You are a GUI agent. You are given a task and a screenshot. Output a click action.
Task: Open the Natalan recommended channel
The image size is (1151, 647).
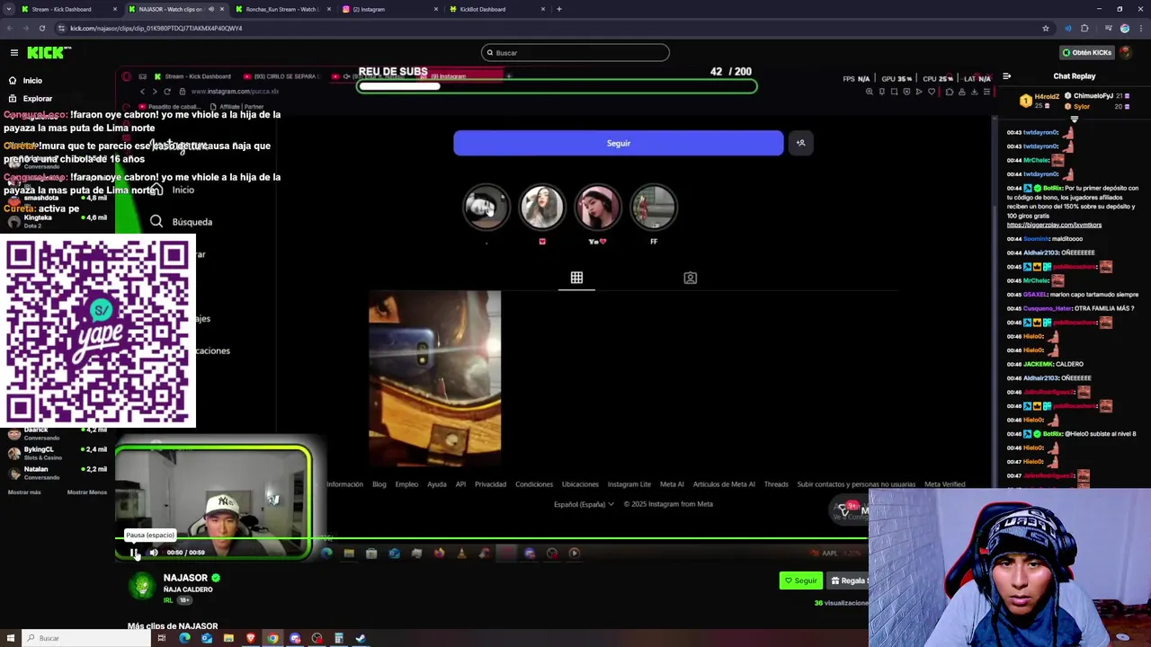coord(58,473)
